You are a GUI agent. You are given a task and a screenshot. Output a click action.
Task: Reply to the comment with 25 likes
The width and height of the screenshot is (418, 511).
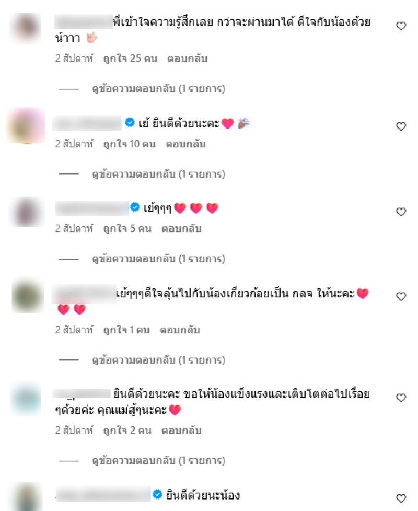click(x=188, y=59)
